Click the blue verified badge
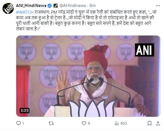This screenshot has width=164, height=131. (49, 6)
